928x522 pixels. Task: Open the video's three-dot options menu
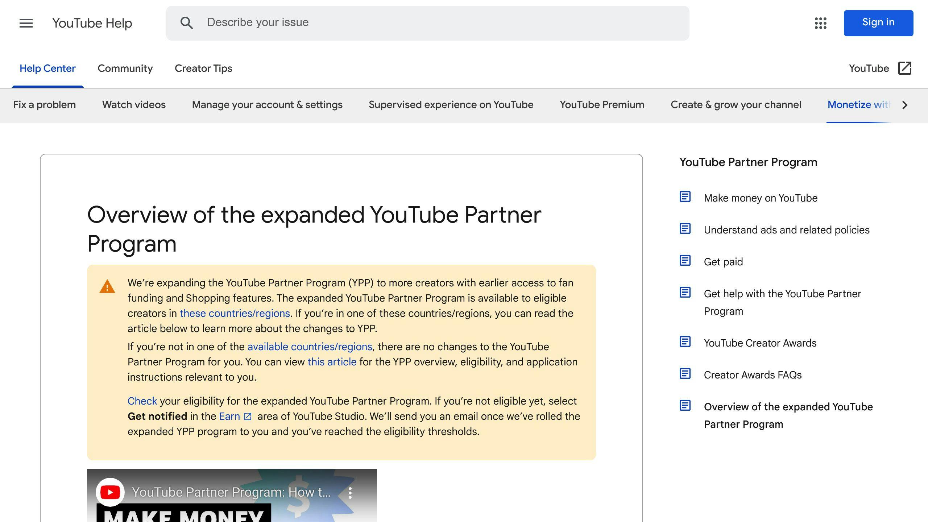click(350, 493)
